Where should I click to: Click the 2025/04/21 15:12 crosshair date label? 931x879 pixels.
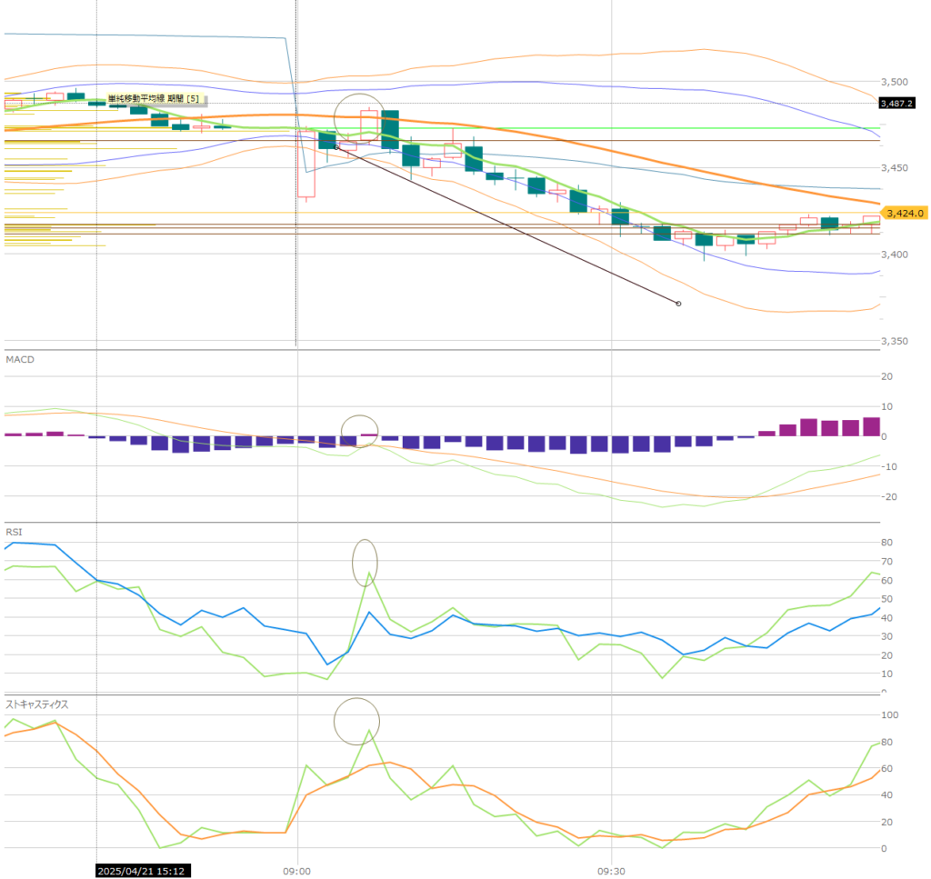click(x=143, y=871)
